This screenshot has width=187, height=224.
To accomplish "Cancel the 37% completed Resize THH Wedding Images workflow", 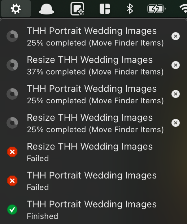I will coord(175,65).
